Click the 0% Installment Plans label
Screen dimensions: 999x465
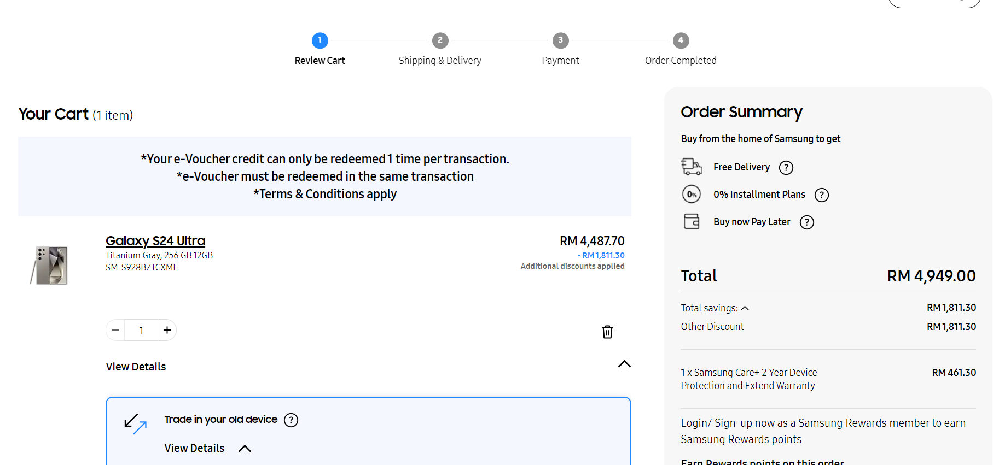(x=759, y=195)
